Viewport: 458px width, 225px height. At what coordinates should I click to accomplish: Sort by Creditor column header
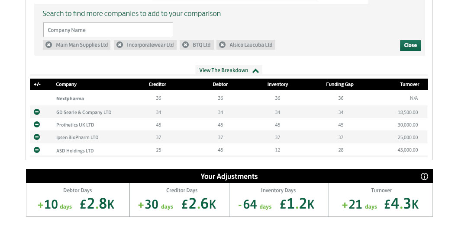158,84
